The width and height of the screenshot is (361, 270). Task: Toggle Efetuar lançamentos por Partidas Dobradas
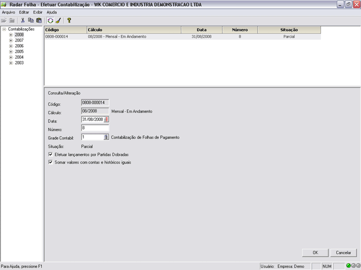tap(50, 154)
